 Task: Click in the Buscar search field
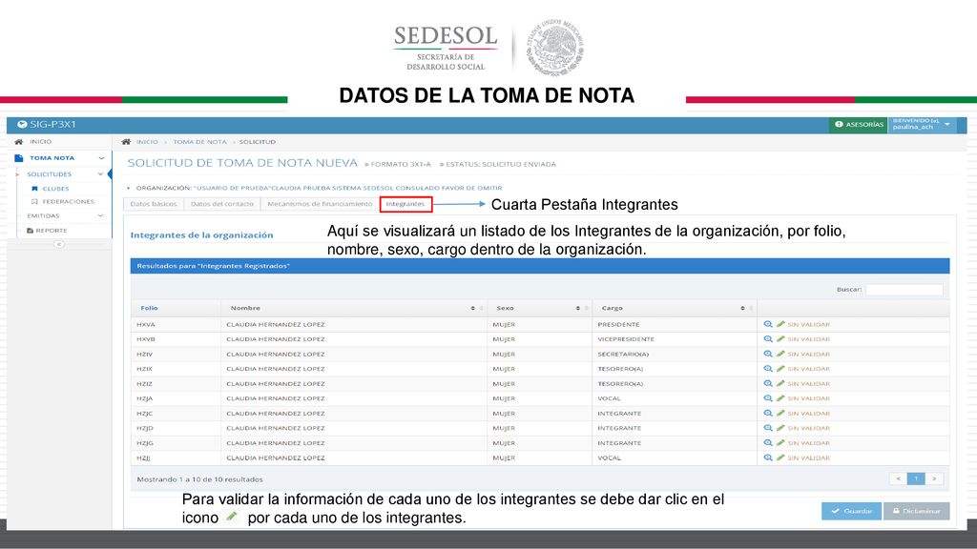coord(904,290)
